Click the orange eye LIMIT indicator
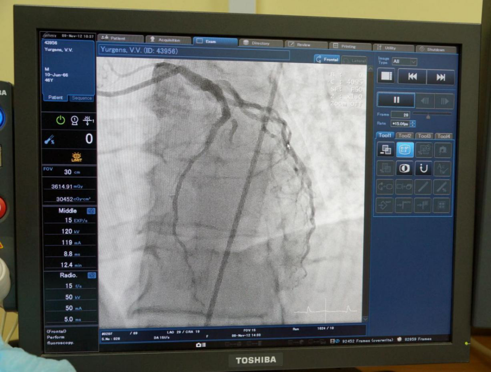491x372 pixels. click(76, 157)
